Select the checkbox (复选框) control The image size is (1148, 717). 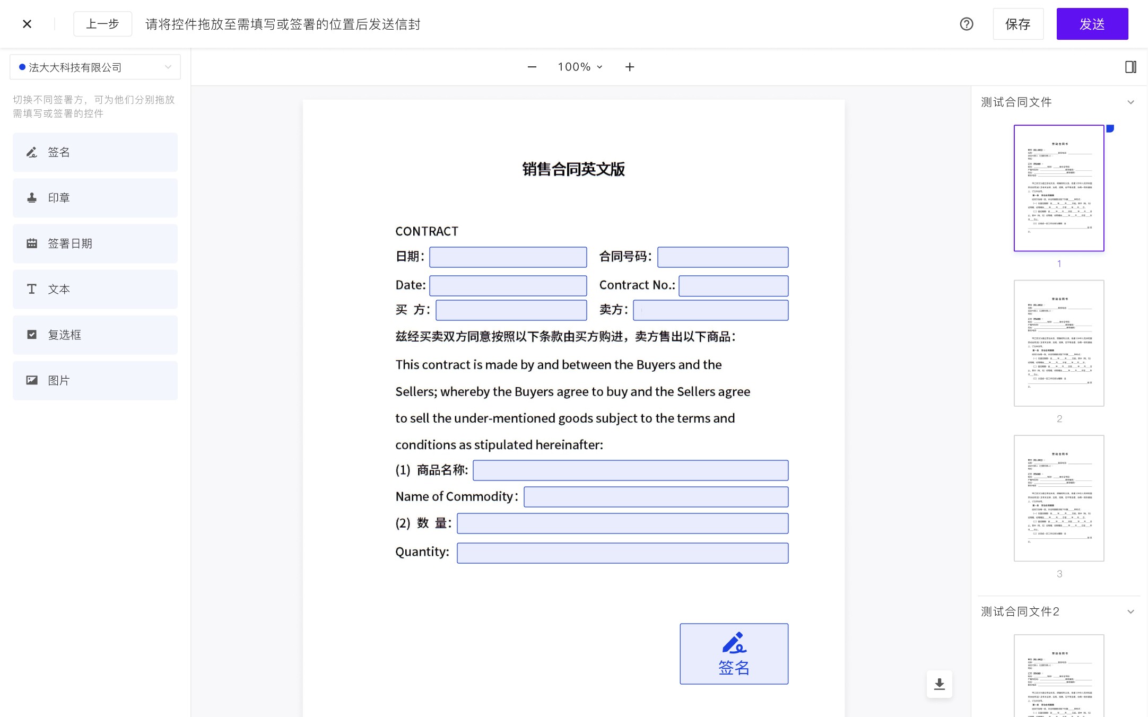[x=95, y=335]
